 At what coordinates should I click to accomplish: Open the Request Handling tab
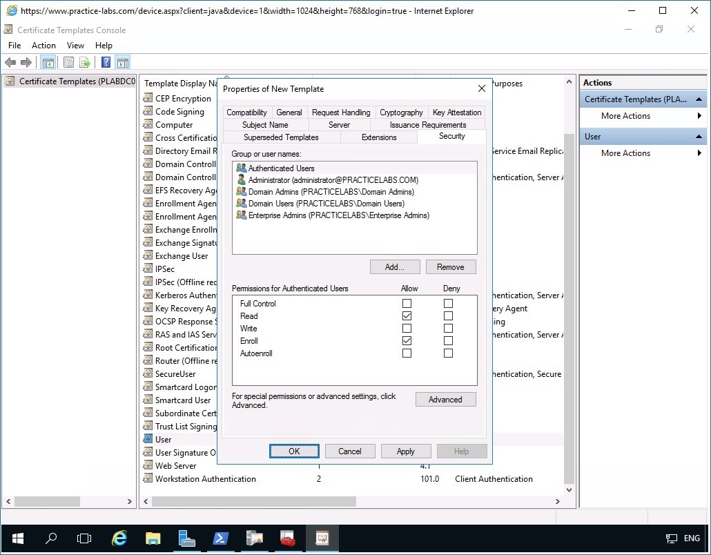pyautogui.click(x=341, y=113)
